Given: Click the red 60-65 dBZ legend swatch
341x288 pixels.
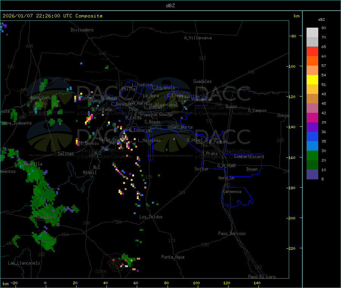Looking at the screenshot, I should (x=312, y=51).
